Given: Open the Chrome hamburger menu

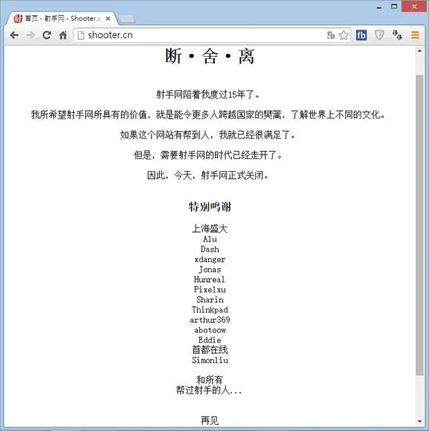Looking at the screenshot, I should point(415,35).
